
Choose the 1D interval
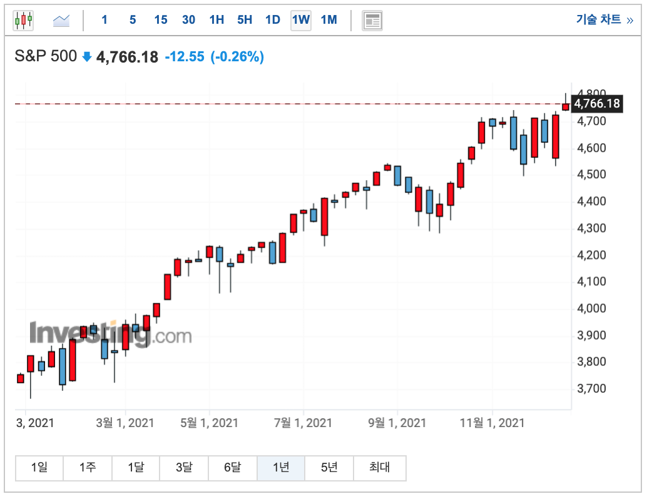click(273, 20)
